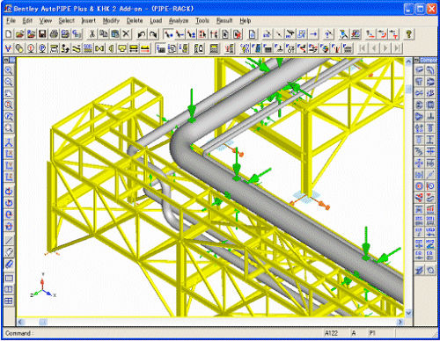
Task: Click the circled P pressure icon
Action: pyautogui.click(x=42, y=48)
